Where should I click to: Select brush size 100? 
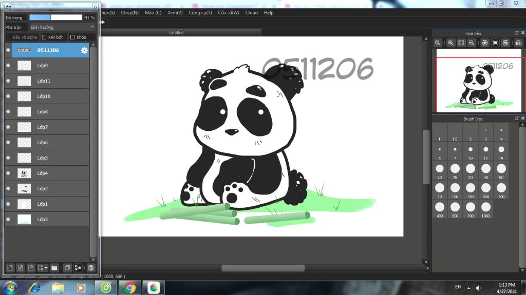(455, 190)
